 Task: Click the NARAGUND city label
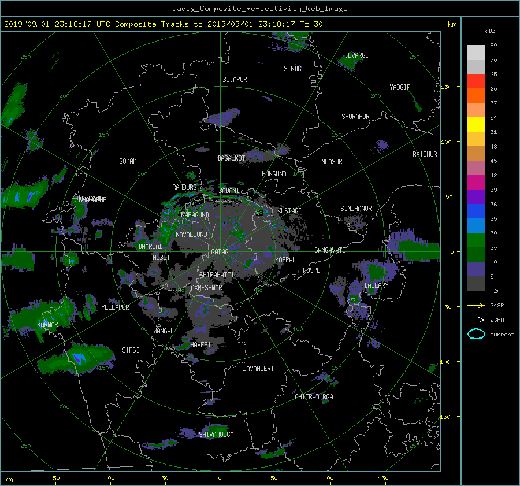coord(195,215)
